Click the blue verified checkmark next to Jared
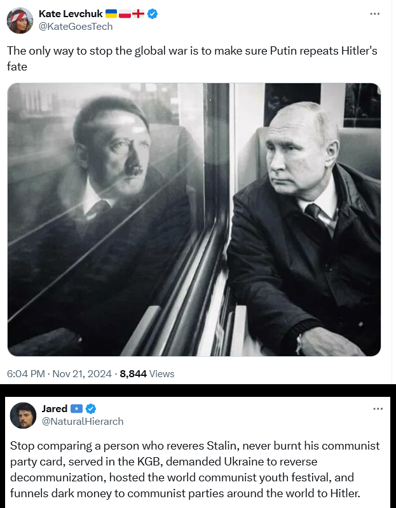The image size is (396, 508). point(91,408)
